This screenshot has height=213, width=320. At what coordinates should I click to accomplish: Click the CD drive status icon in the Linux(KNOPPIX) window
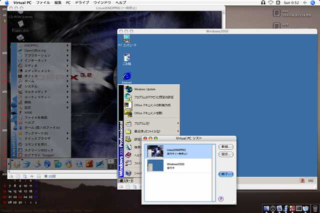click(18, 177)
